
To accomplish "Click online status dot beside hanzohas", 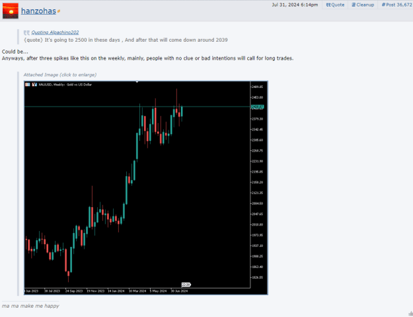I will point(59,11).
